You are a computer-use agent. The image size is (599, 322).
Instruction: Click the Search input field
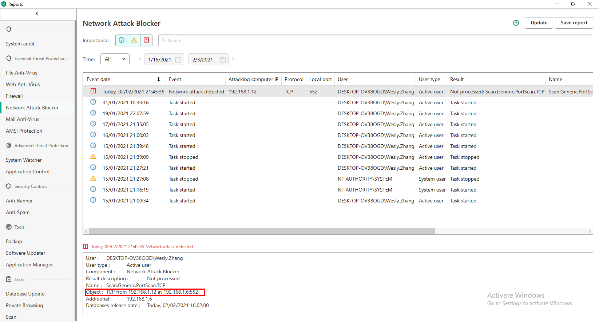coord(375,40)
